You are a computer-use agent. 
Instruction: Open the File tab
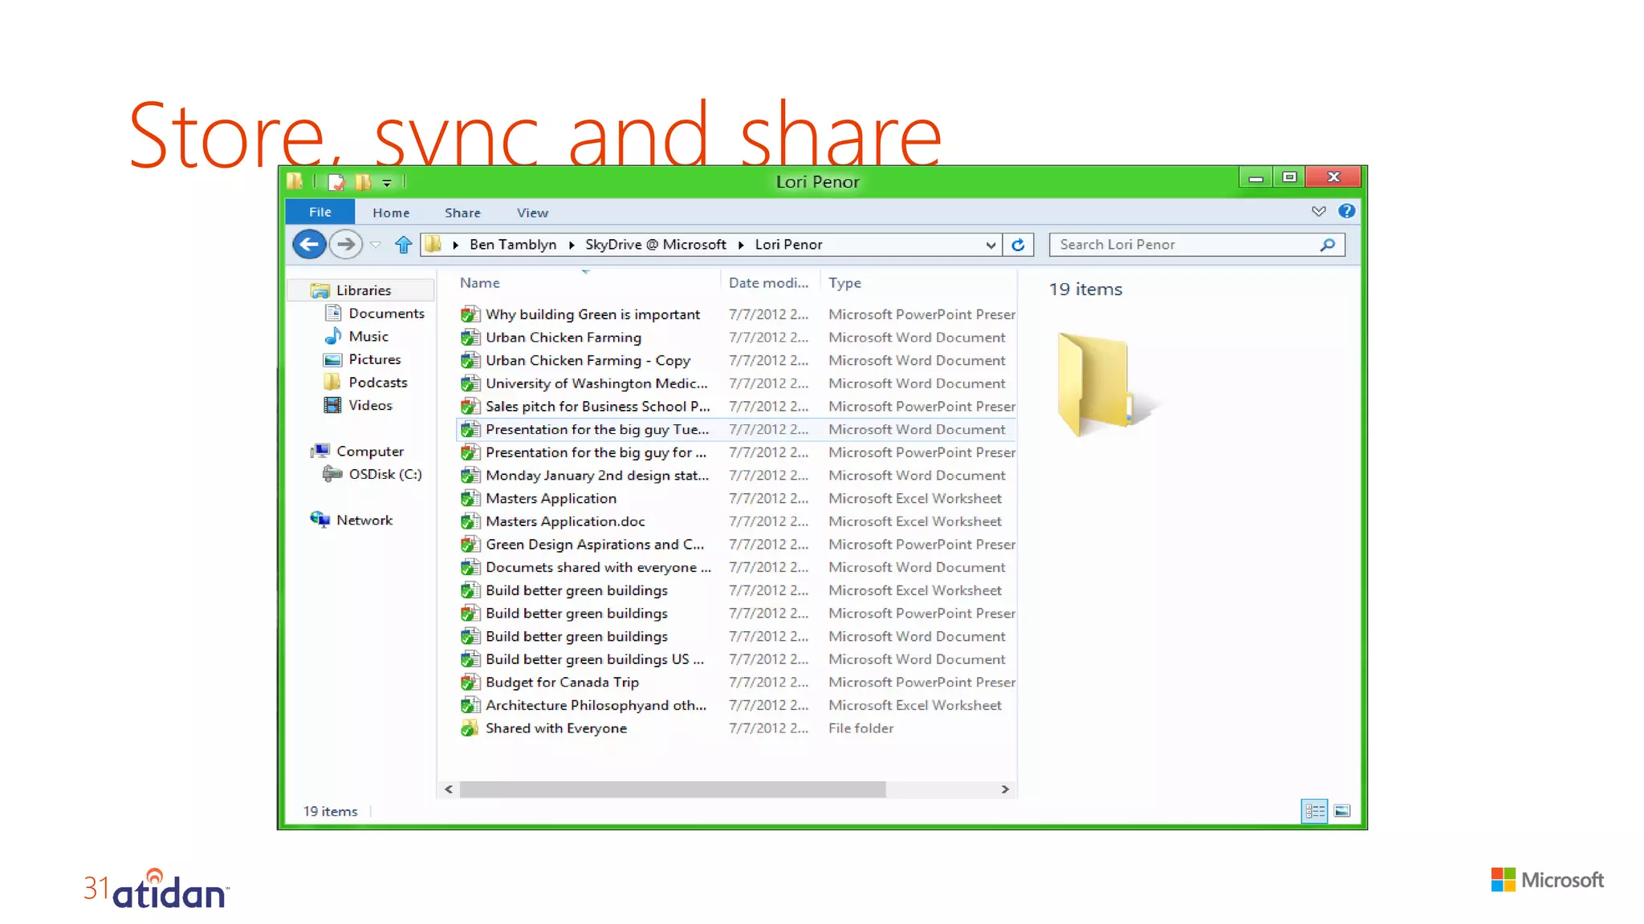point(319,212)
